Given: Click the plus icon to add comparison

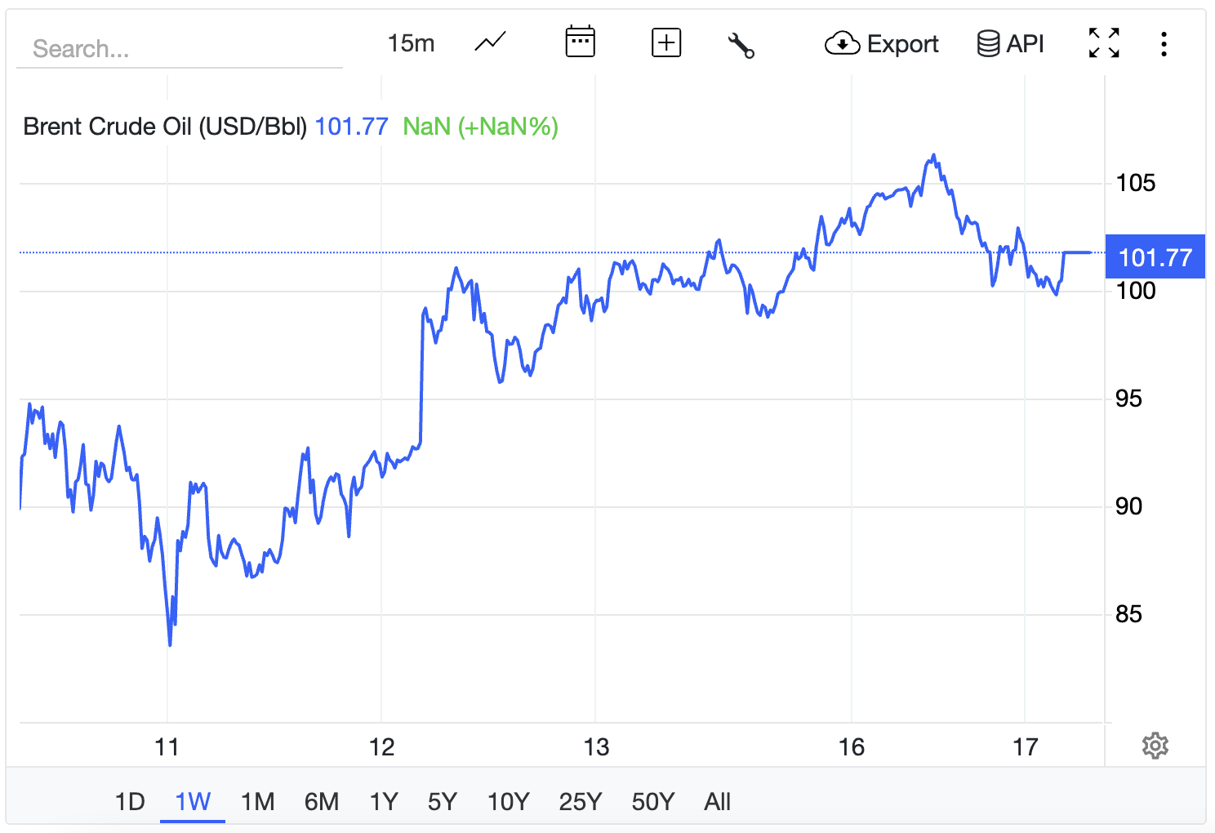Looking at the screenshot, I should click(x=666, y=42).
